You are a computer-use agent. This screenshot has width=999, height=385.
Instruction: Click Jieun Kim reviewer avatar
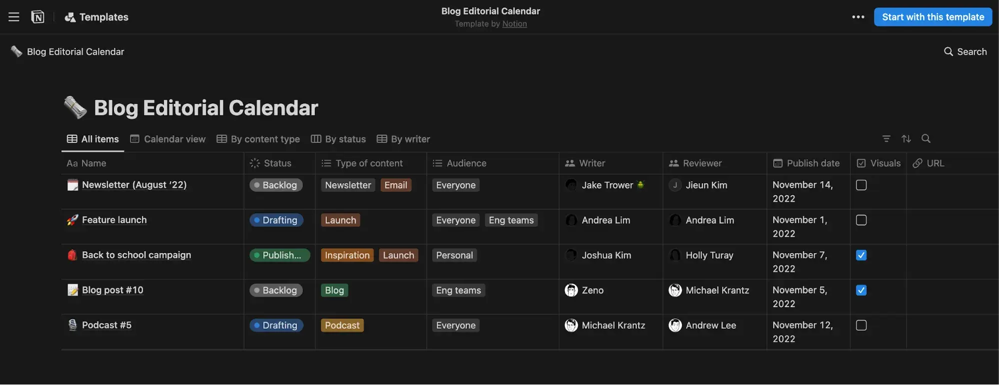pos(675,185)
